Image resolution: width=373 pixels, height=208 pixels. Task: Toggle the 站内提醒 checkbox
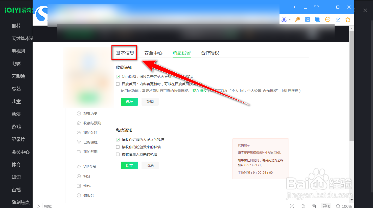[x=118, y=77]
